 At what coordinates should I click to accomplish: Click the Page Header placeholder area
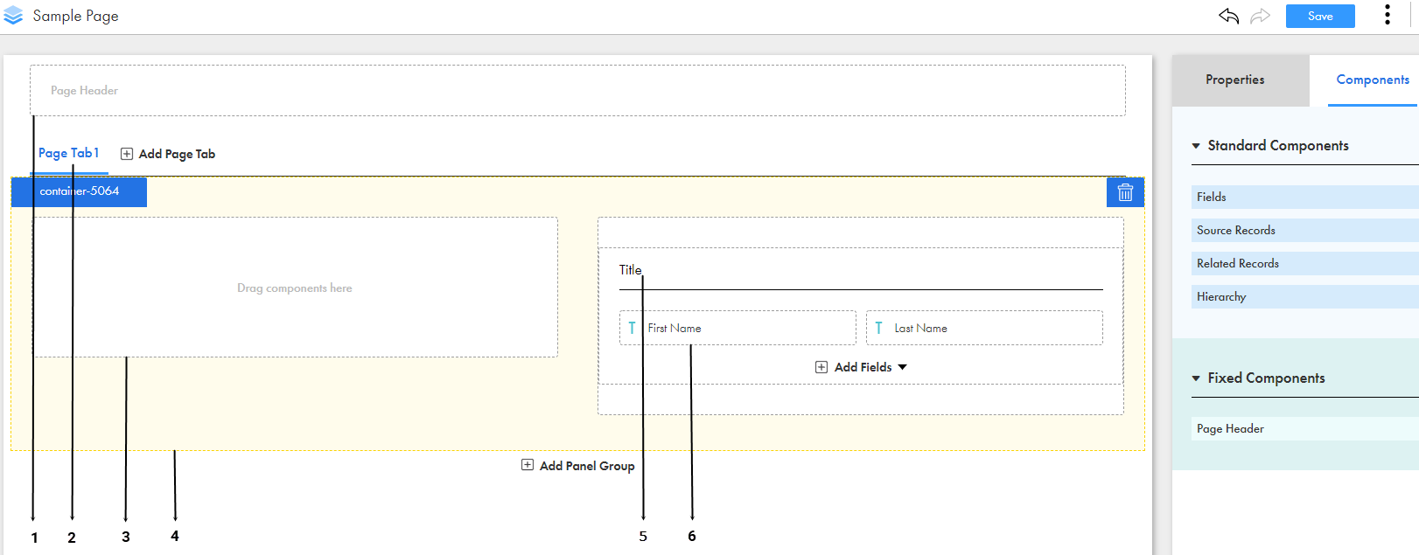click(577, 90)
